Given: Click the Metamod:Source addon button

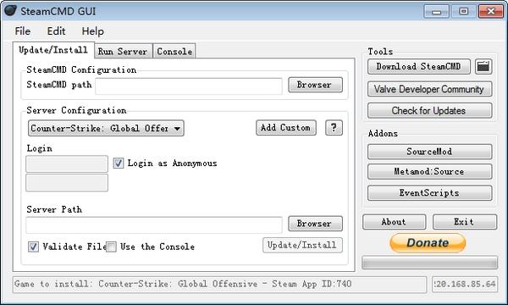Looking at the screenshot, I should tap(429, 171).
